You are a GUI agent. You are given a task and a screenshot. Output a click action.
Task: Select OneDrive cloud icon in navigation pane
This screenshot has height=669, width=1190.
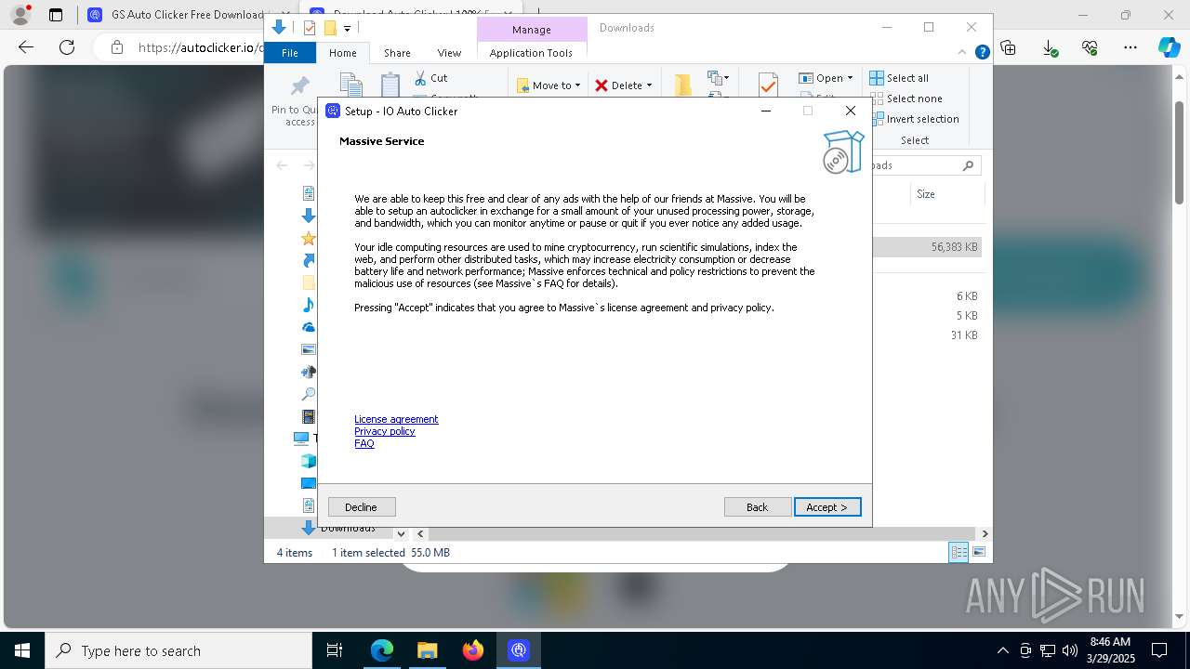click(309, 327)
